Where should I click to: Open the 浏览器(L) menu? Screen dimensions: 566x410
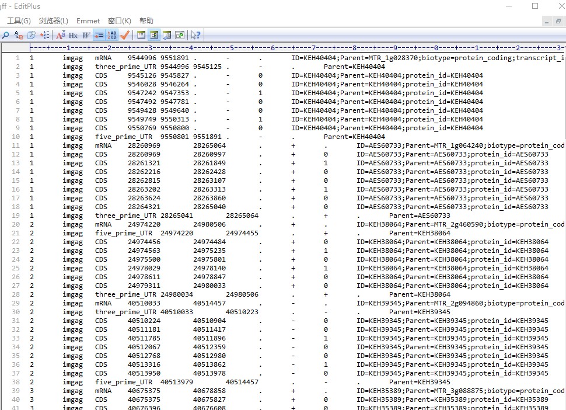[53, 21]
